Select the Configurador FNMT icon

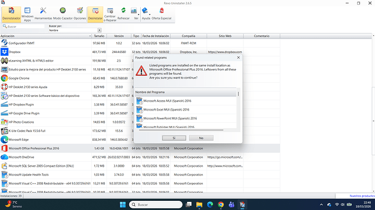4,43
